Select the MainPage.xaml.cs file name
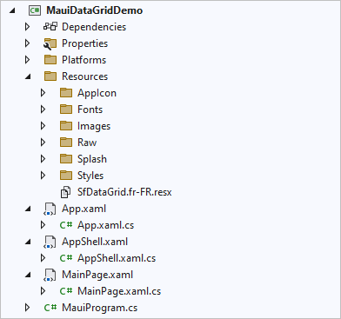 click(x=119, y=291)
